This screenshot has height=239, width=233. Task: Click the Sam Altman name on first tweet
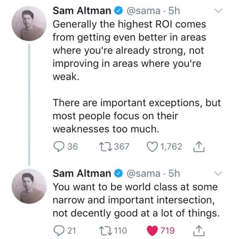coord(82,11)
